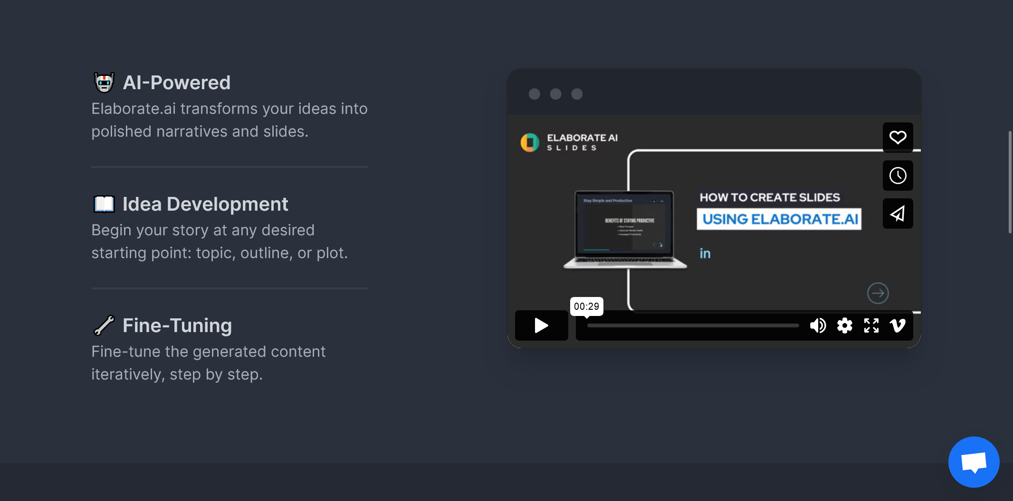
Task: Click the book icon beside Idea Development
Action: [104, 204]
